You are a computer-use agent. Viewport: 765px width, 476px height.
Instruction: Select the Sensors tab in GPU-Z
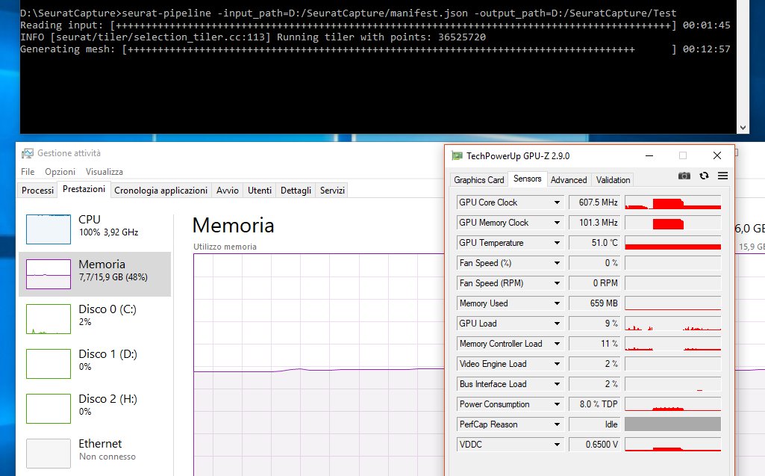pyautogui.click(x=528, y=179)
